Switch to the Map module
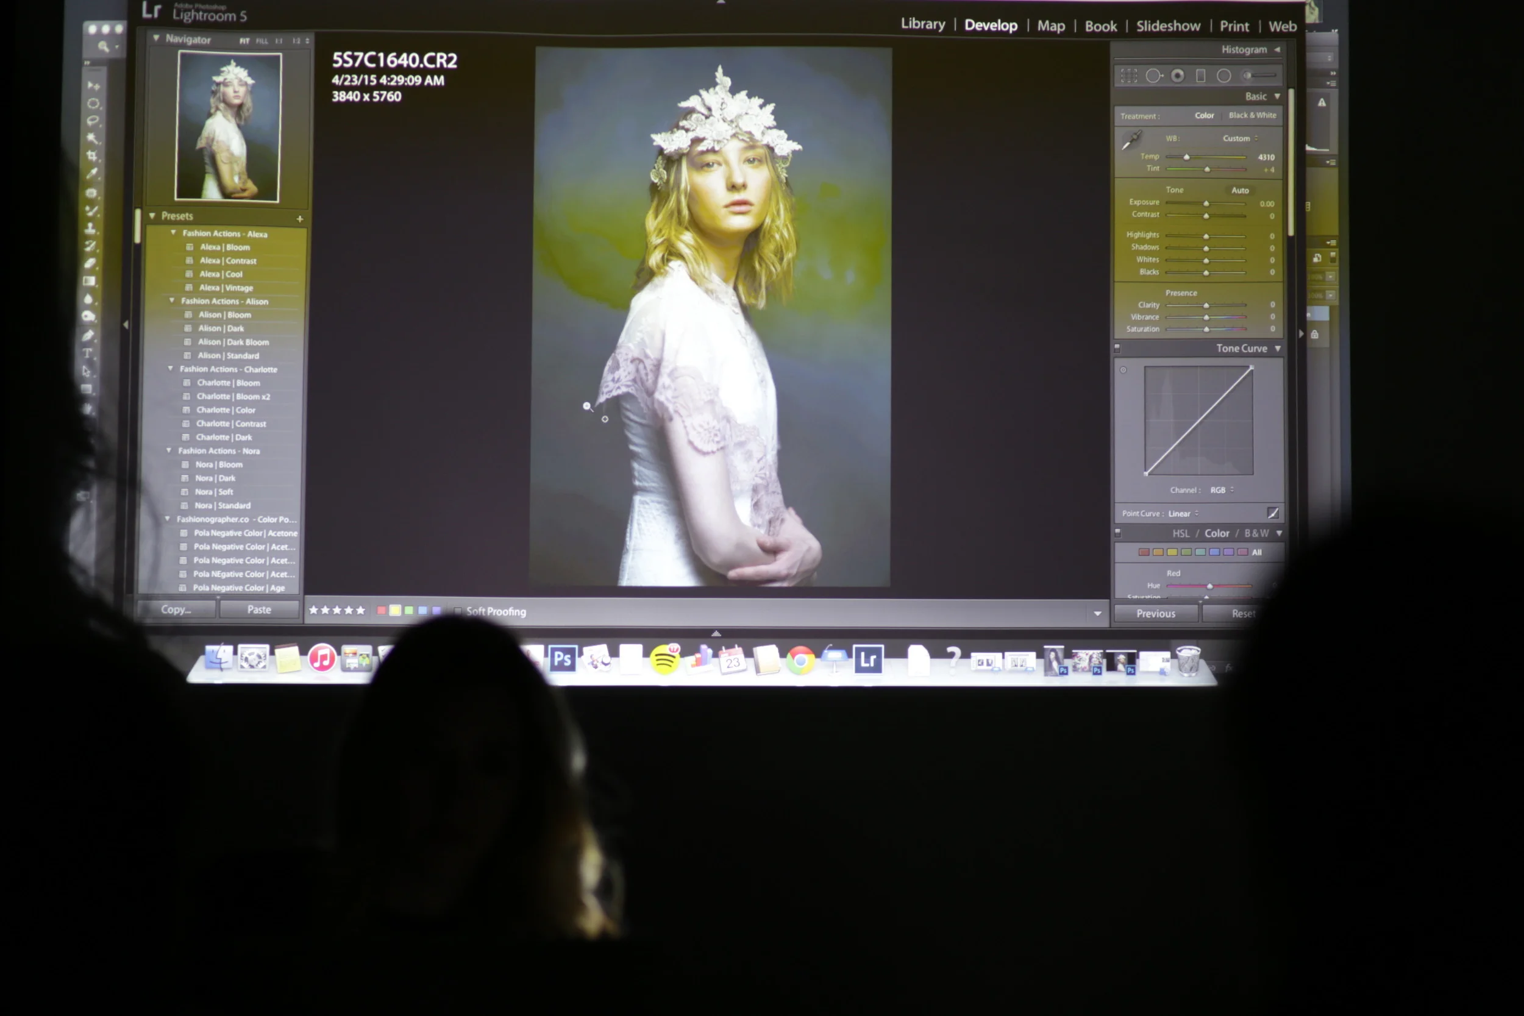1524x1016 pixels. click(x=1050, y=26)
